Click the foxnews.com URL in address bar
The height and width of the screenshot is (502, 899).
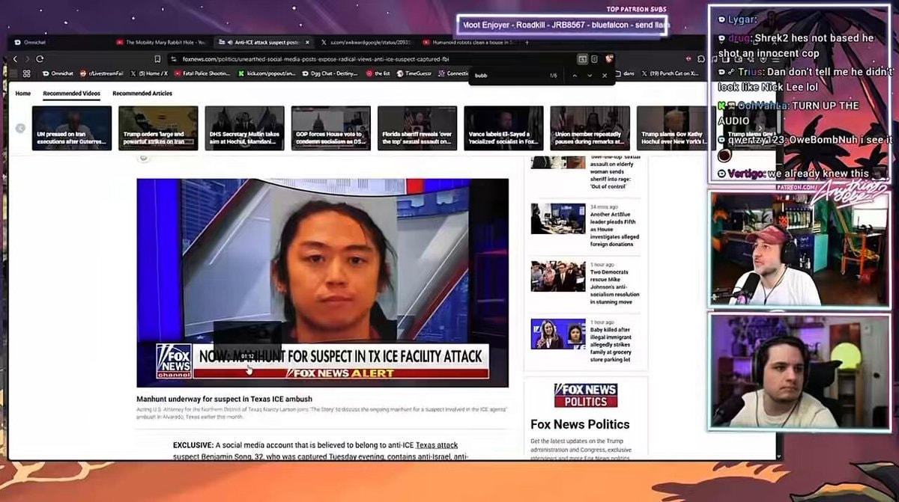[315, 59]
